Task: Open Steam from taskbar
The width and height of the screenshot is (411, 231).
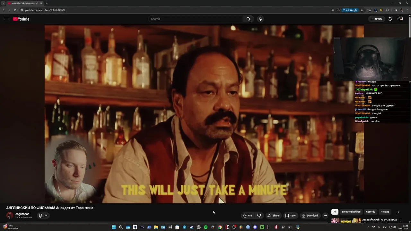Action: [x=191, y=227]
